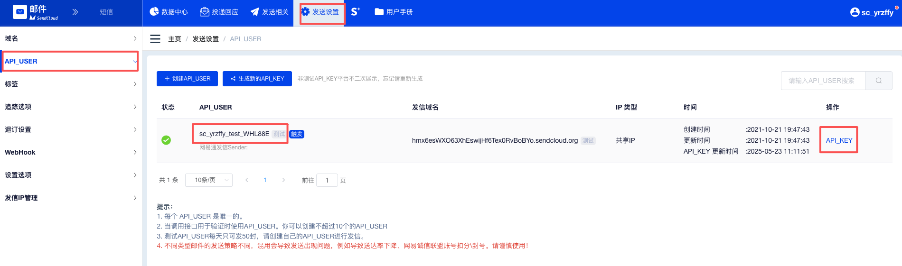Image resolution: width=902 pixels, height=266 pixels.
Task: Expand the WebHook sidebar item
Action: point(70,152)
